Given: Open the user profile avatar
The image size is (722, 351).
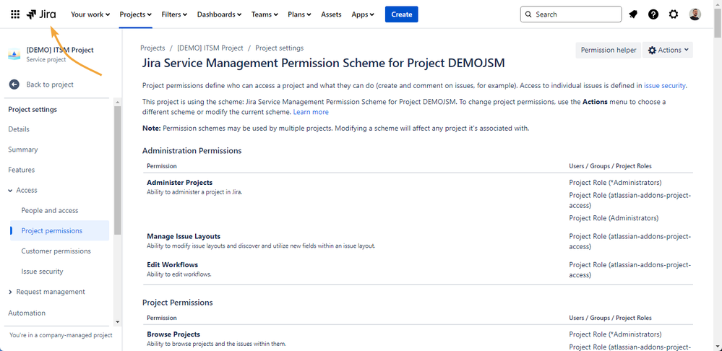Looking at the screenshot, I should coord(695,14).
